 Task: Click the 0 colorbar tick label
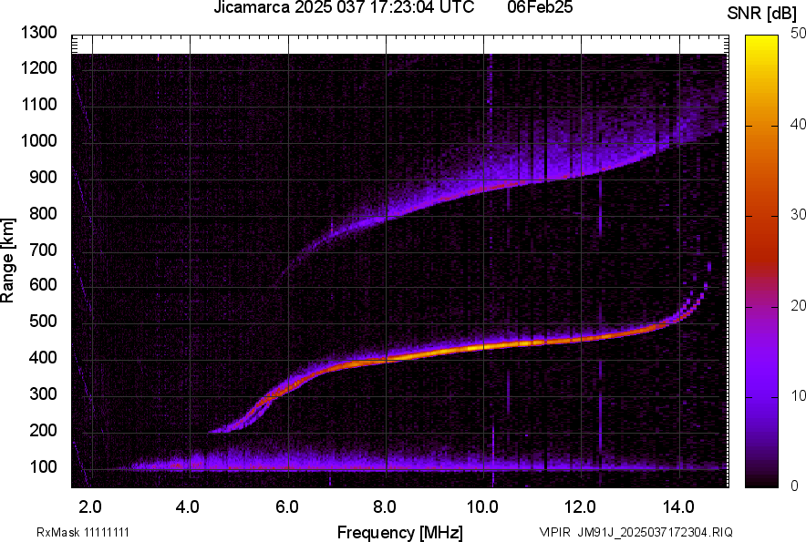pyautogui.click(x=795, y=486)
